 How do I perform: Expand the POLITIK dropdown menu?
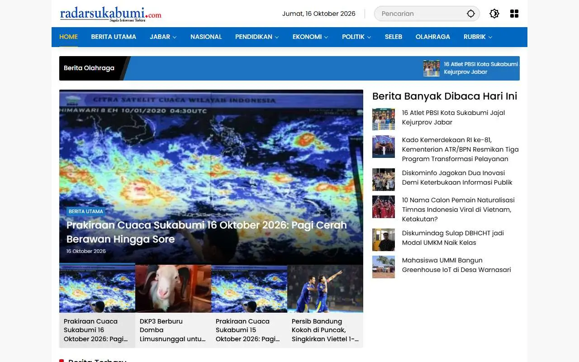point(356,37)
